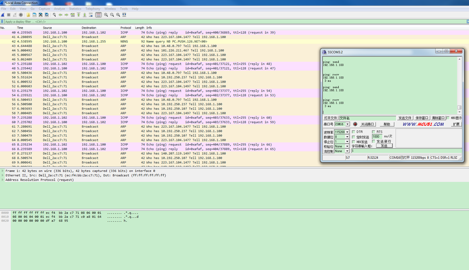469x270 pixels.
Task: Click the Wireshark title bar fin icon
Action: coord(2,3)
